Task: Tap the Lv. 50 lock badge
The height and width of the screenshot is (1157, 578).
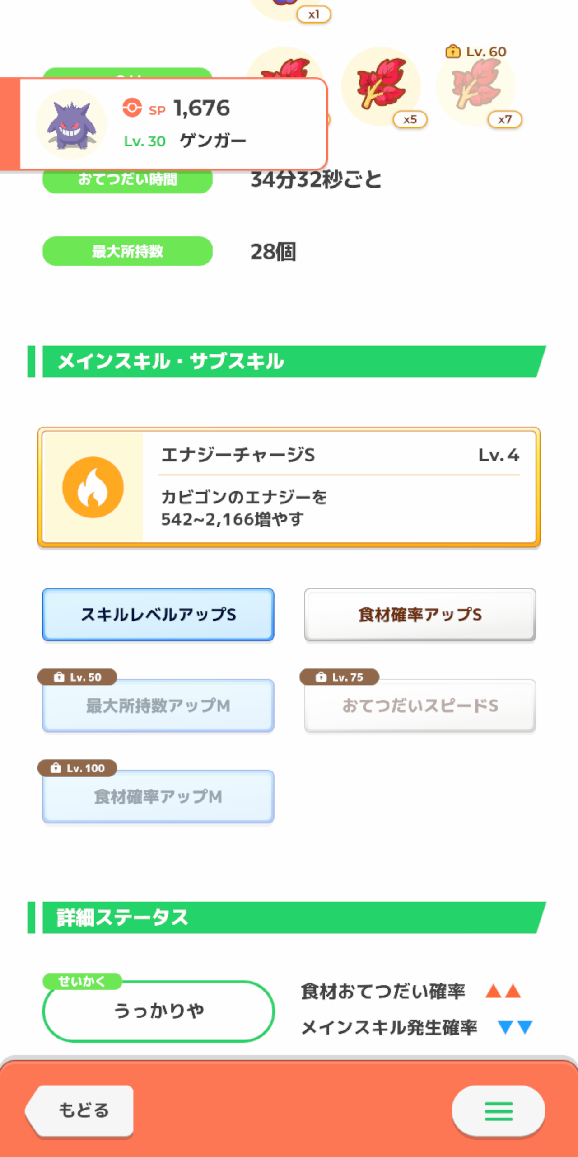Action: pos(77,677)
